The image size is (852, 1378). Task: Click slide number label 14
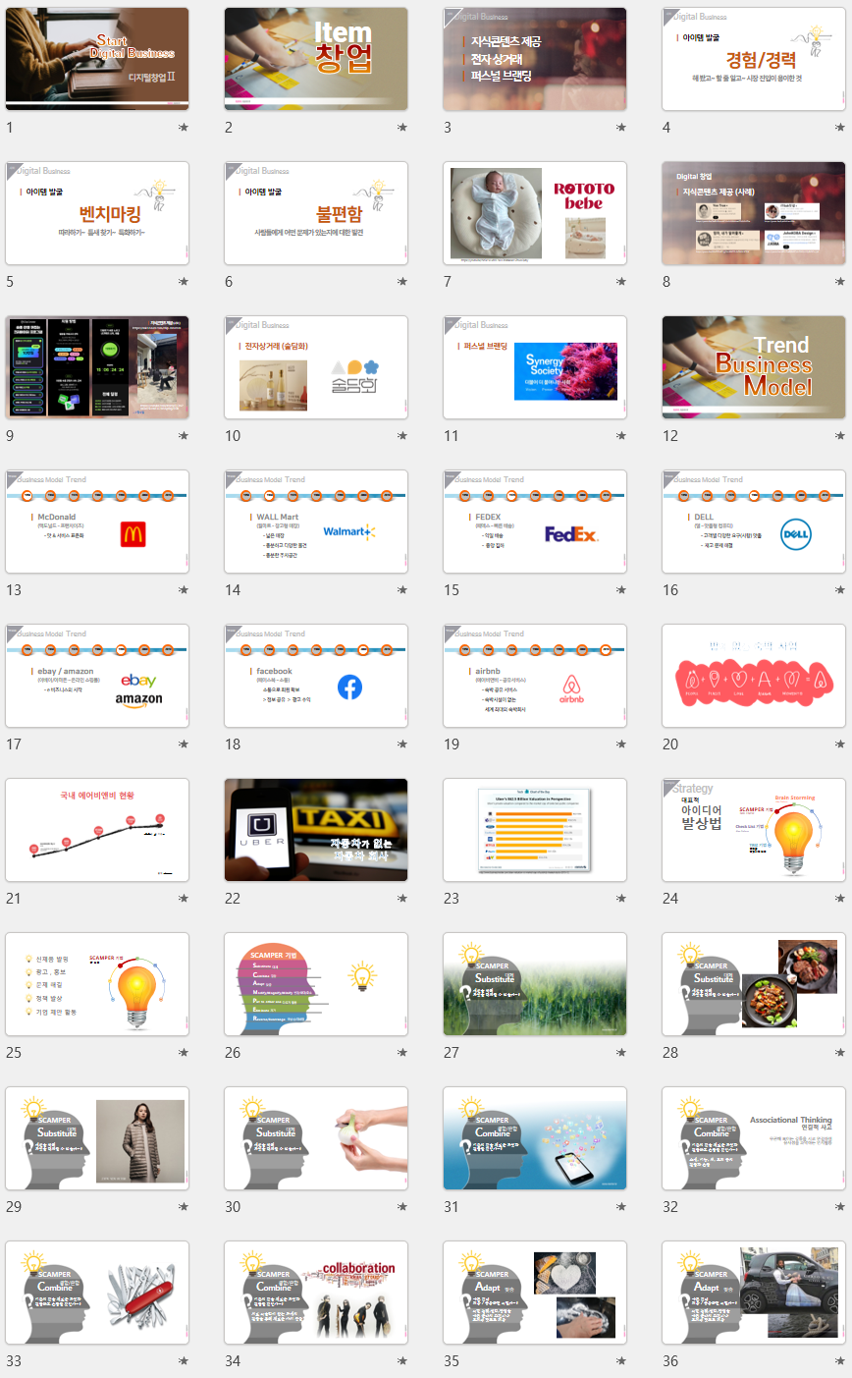tap(233, 590)
